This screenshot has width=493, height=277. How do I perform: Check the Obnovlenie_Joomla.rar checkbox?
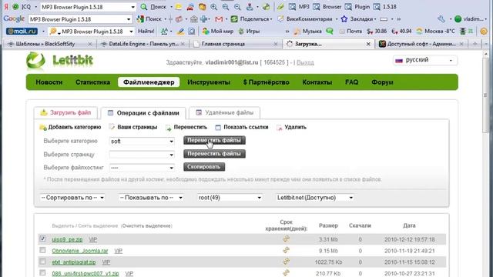[42, 250]
